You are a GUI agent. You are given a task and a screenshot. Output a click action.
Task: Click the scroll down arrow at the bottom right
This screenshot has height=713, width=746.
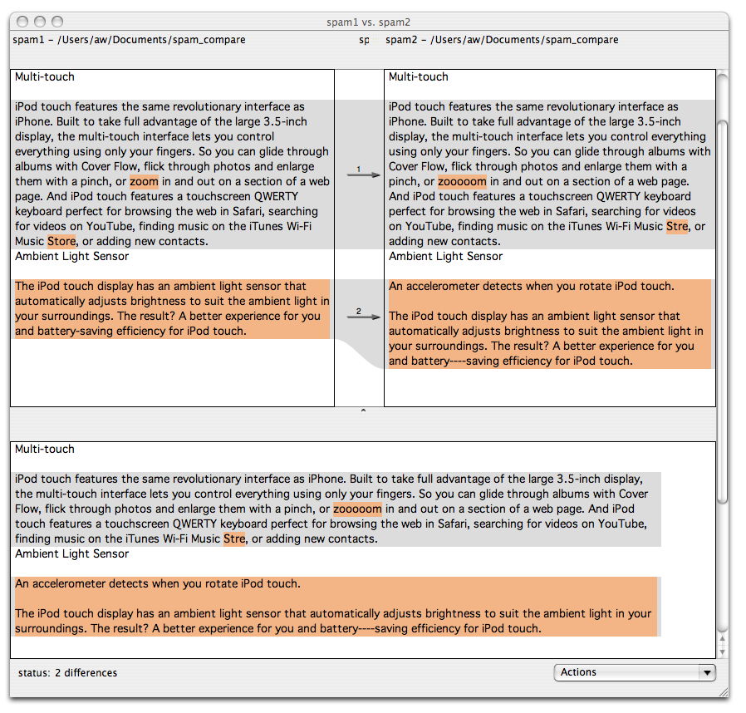[x=722, y=652]
